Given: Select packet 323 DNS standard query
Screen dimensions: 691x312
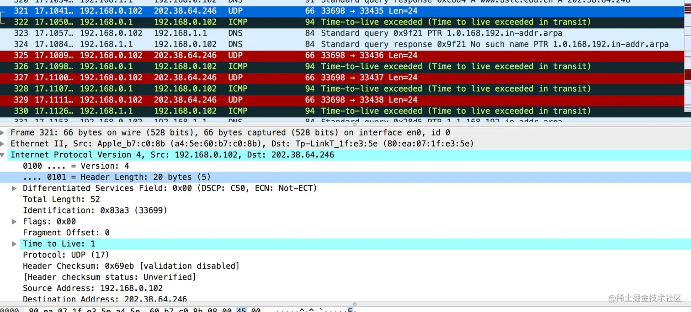Looking at the screenshot, I should (342, 33).
